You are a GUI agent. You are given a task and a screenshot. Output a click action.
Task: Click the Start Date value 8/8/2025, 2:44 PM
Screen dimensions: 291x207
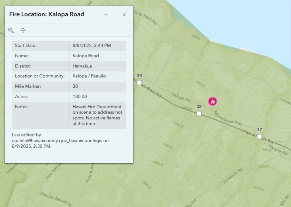(x=92, y=46)
